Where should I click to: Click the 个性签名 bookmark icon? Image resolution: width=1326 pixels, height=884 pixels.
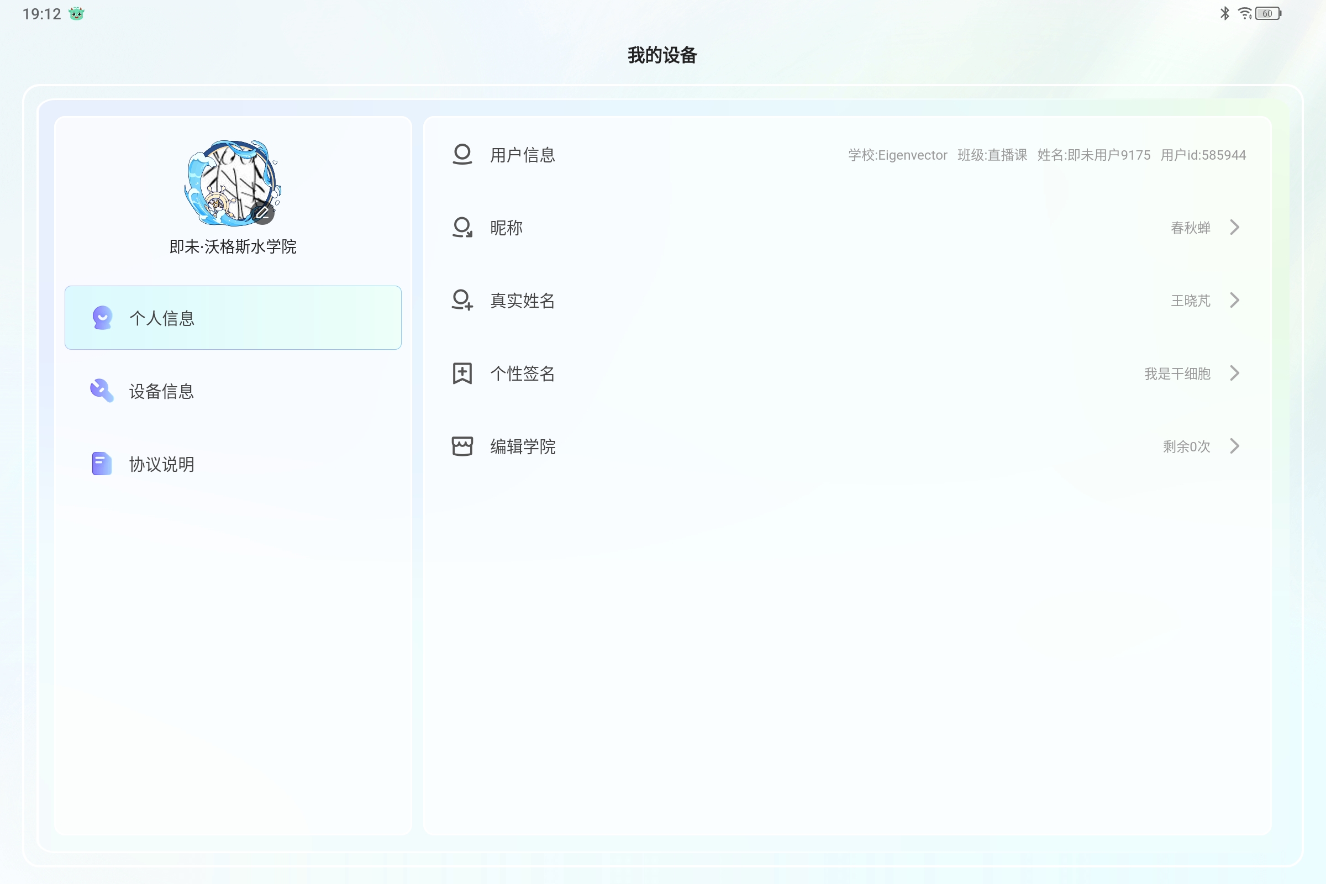tap(462, 373)
